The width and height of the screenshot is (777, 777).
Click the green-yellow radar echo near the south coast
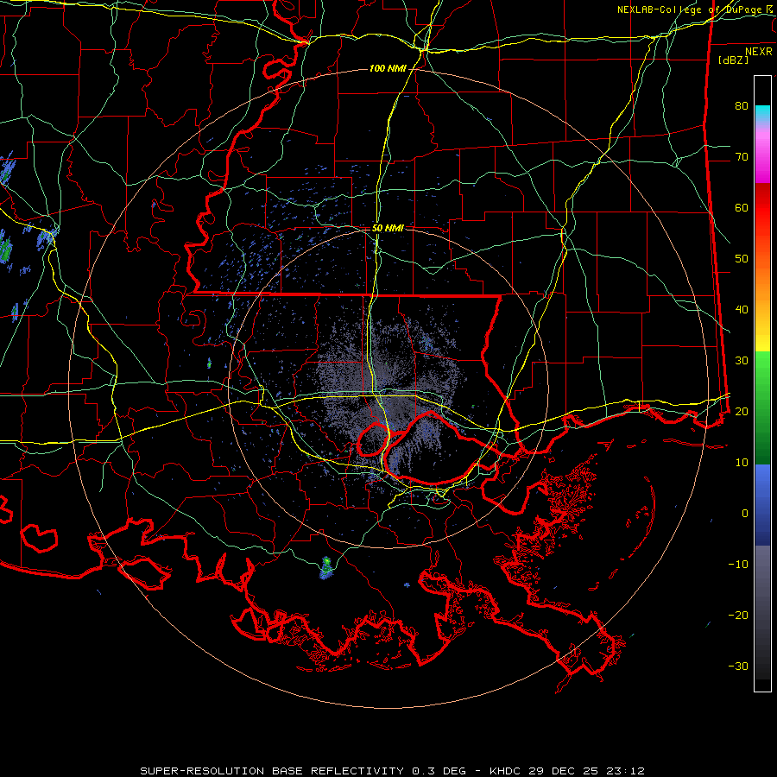pyautogui.click(x=326, y=567)
